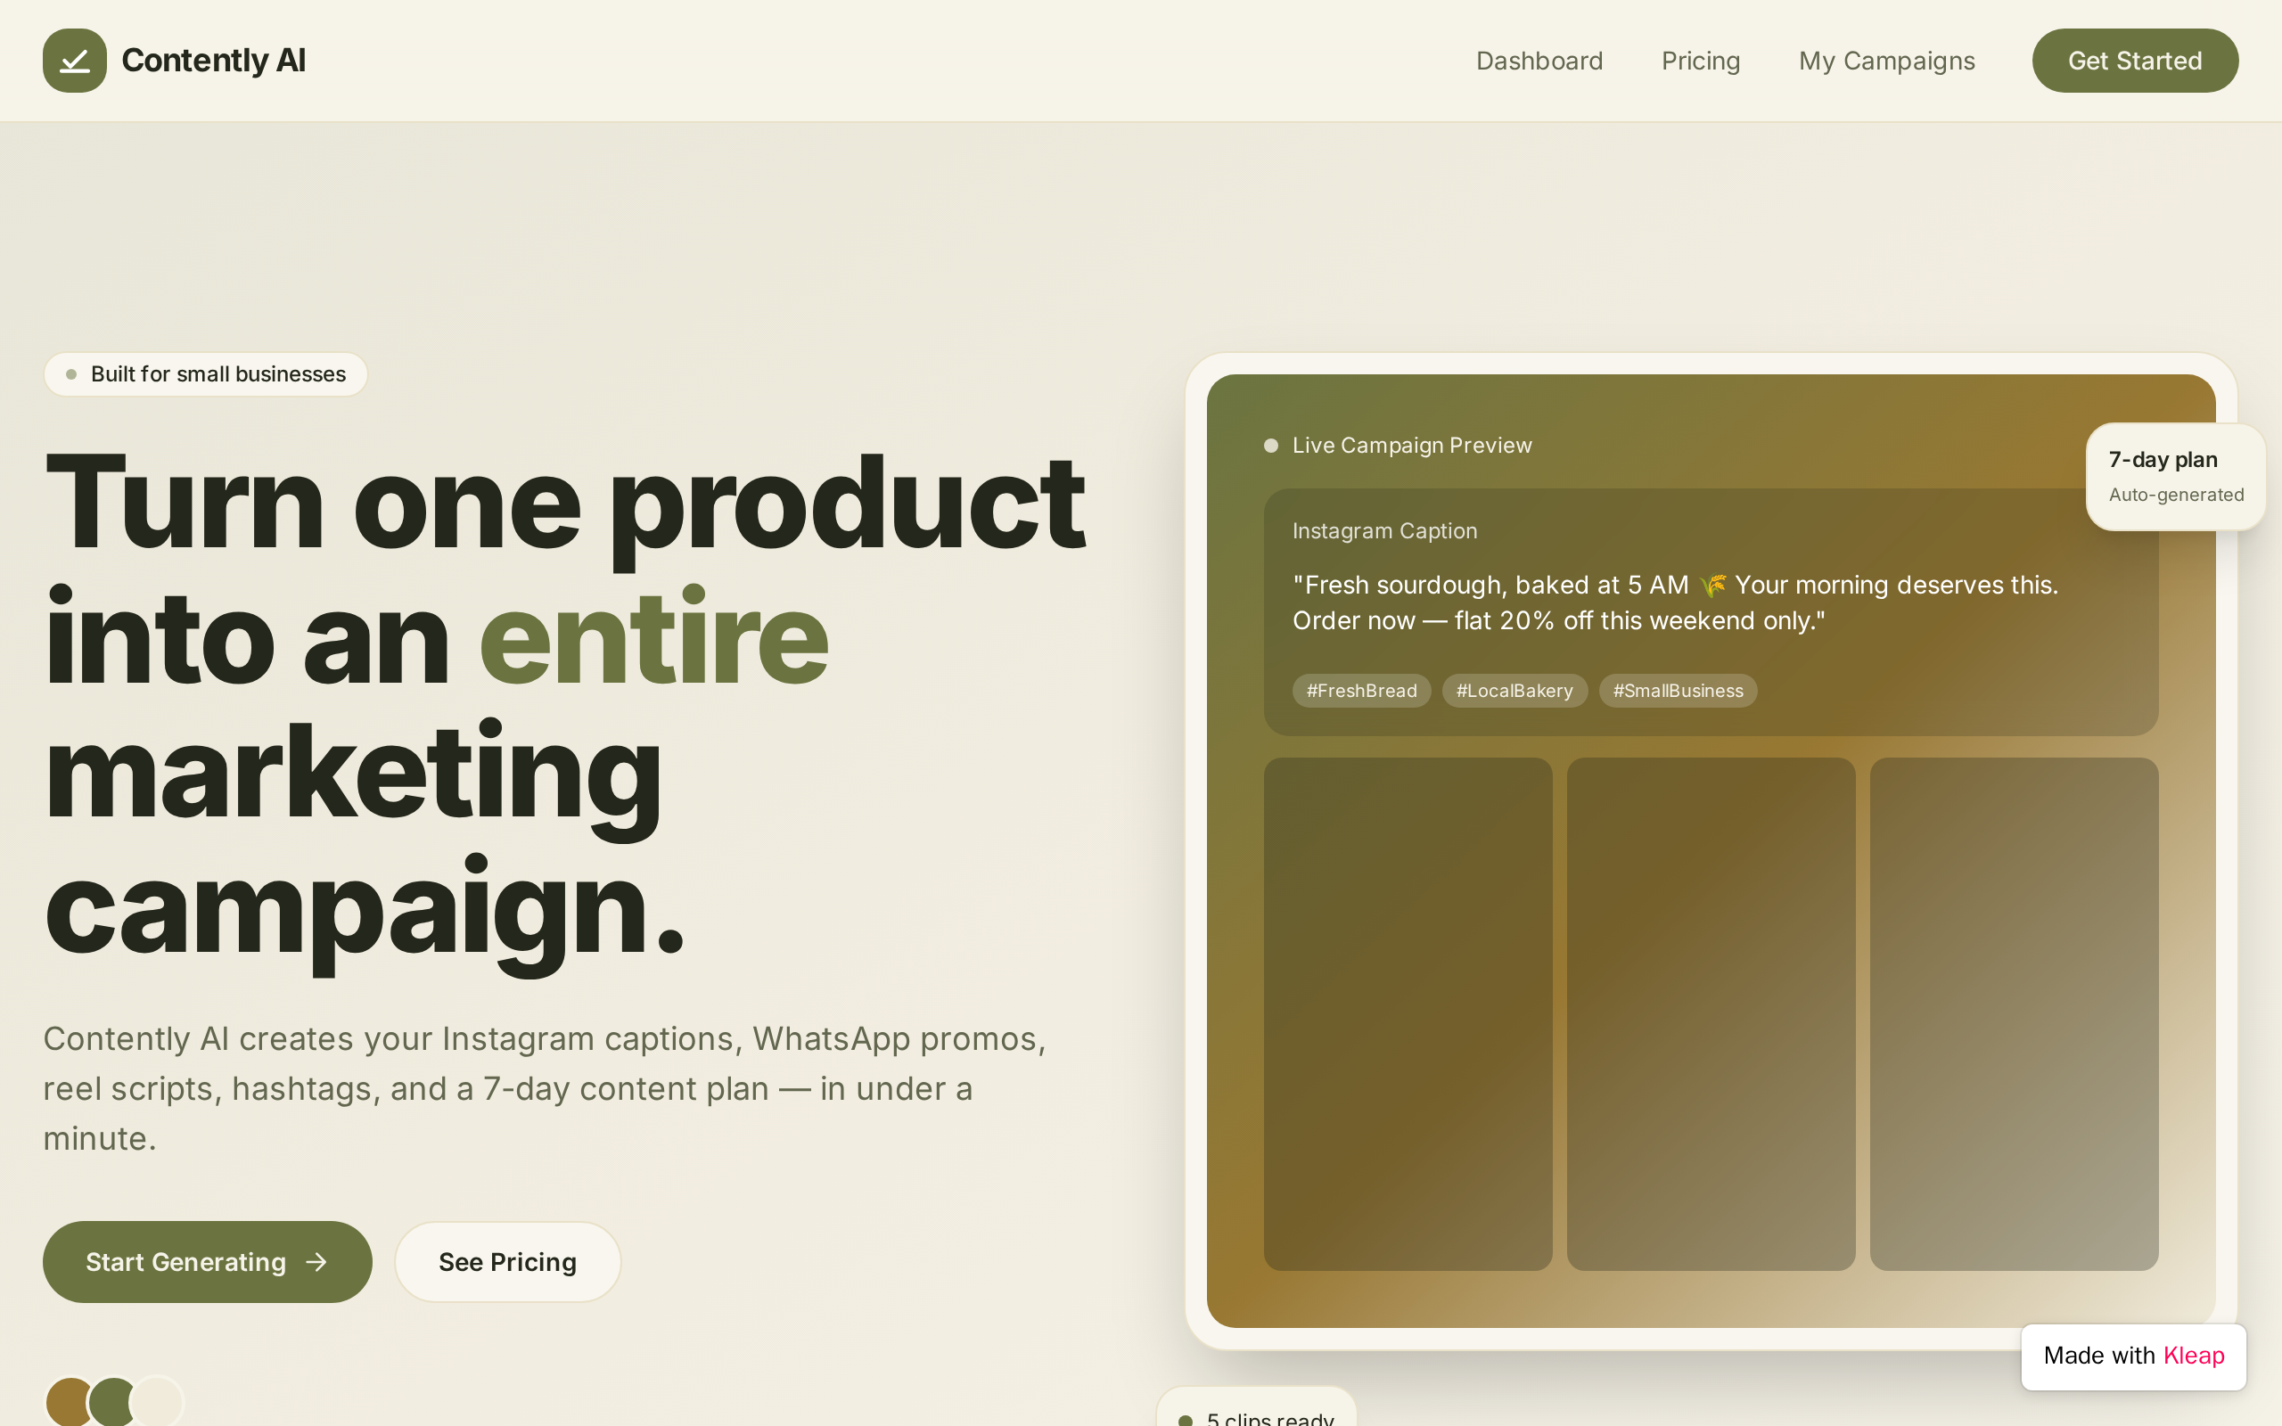Go to Pricing in the navigation

click(x=1700, y=61)
